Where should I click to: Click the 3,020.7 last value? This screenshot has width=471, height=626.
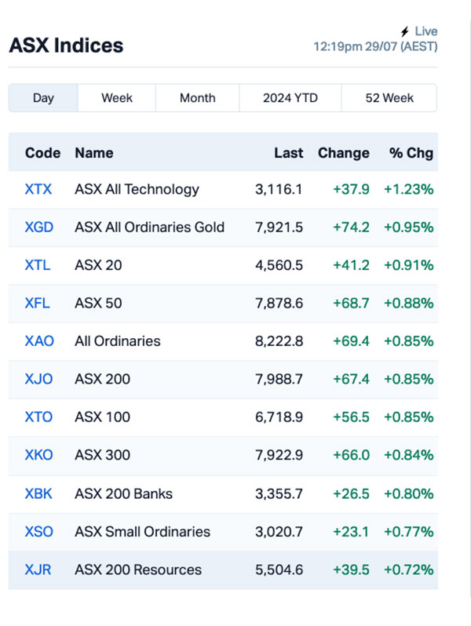tap(279, 532)
